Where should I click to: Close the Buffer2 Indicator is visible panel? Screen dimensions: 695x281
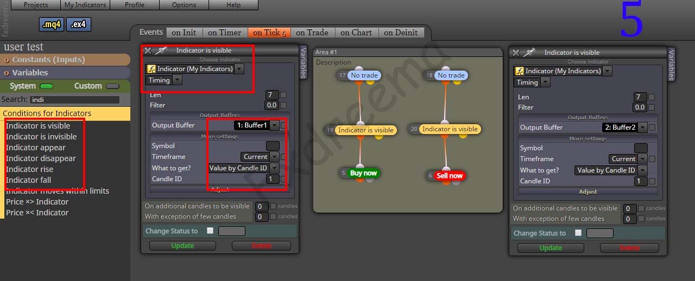(x=516, y=53)
